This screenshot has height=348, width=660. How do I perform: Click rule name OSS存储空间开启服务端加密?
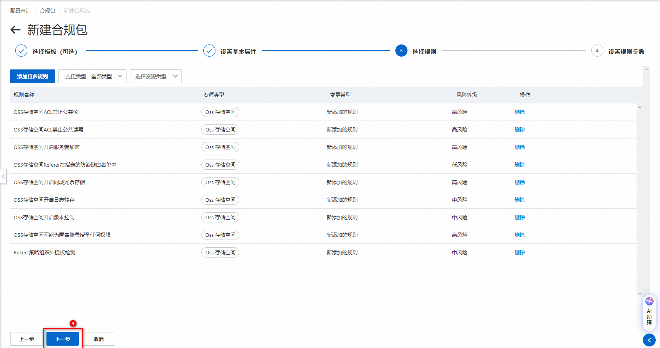[x=46, y=147]
